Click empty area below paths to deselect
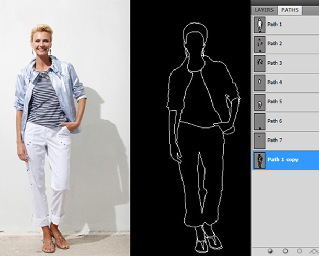This screenshot has height=256, width=319. pyautogui.click(x=285, y=209)
